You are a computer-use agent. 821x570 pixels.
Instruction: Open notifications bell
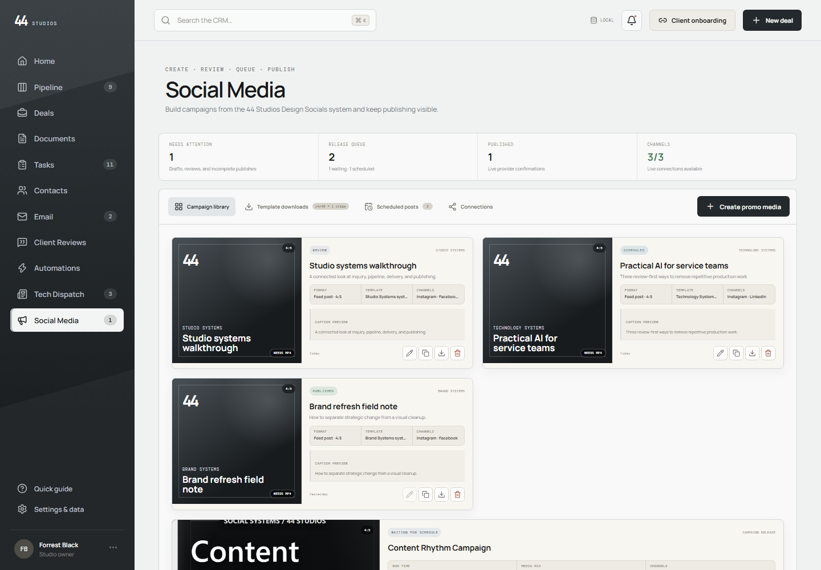click(632, 21)
